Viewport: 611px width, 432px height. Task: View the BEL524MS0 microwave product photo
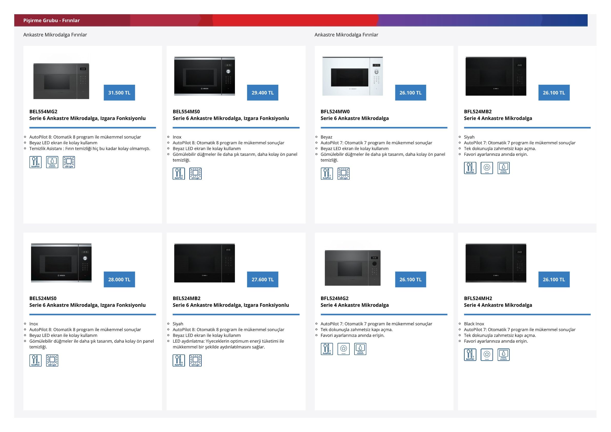[61, 263]
